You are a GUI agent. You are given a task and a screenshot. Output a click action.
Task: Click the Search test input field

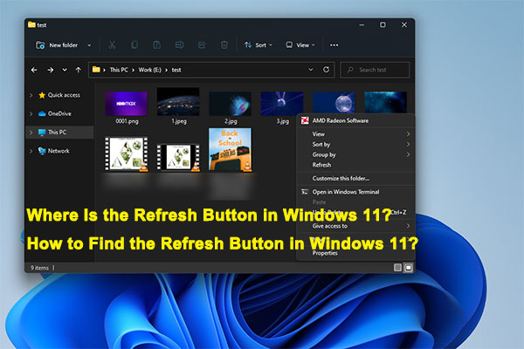coord(375,70)
